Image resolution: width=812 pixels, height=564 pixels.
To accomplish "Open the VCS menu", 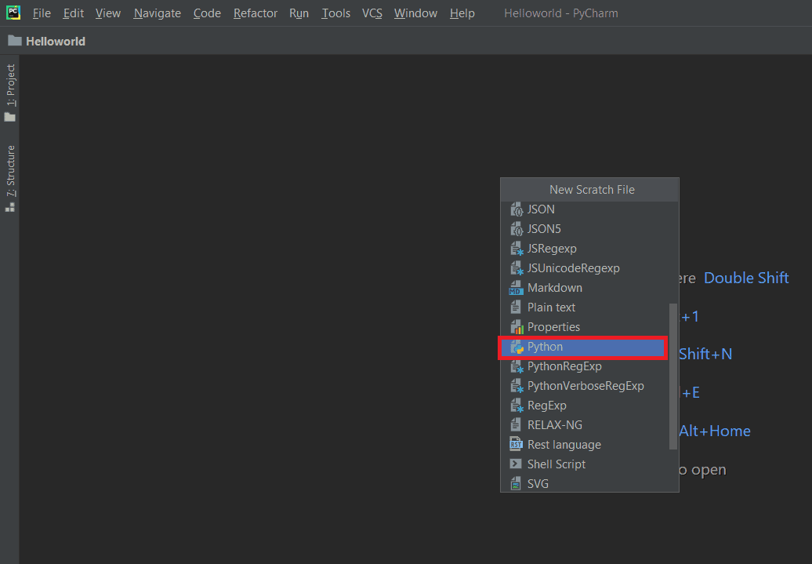I will point(372,13).
